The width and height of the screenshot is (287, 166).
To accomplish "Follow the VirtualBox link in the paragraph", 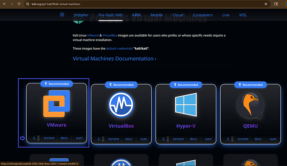I will (x=110, y=35).
